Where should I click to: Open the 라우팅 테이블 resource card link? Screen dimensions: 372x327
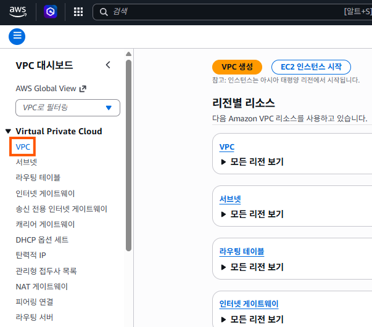point(242,252)
